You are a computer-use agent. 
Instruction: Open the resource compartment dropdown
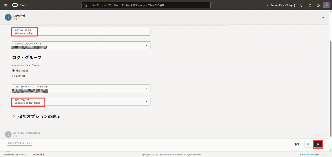[x=81, y=45]
